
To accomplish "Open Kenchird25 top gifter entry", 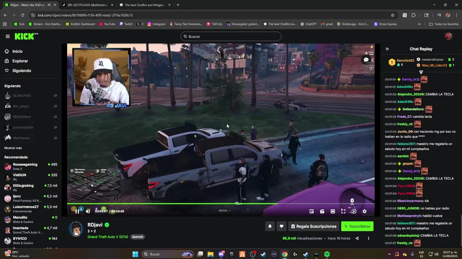I will click(x=401, y=63).
